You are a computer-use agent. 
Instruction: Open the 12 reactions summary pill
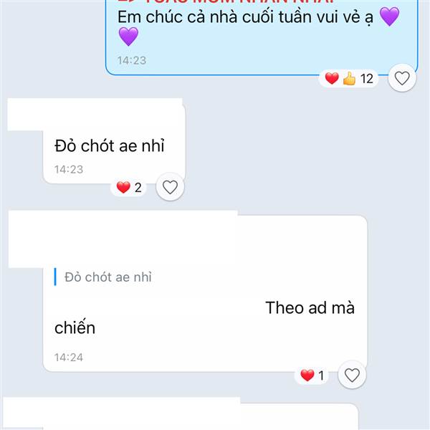coord(349,78)
